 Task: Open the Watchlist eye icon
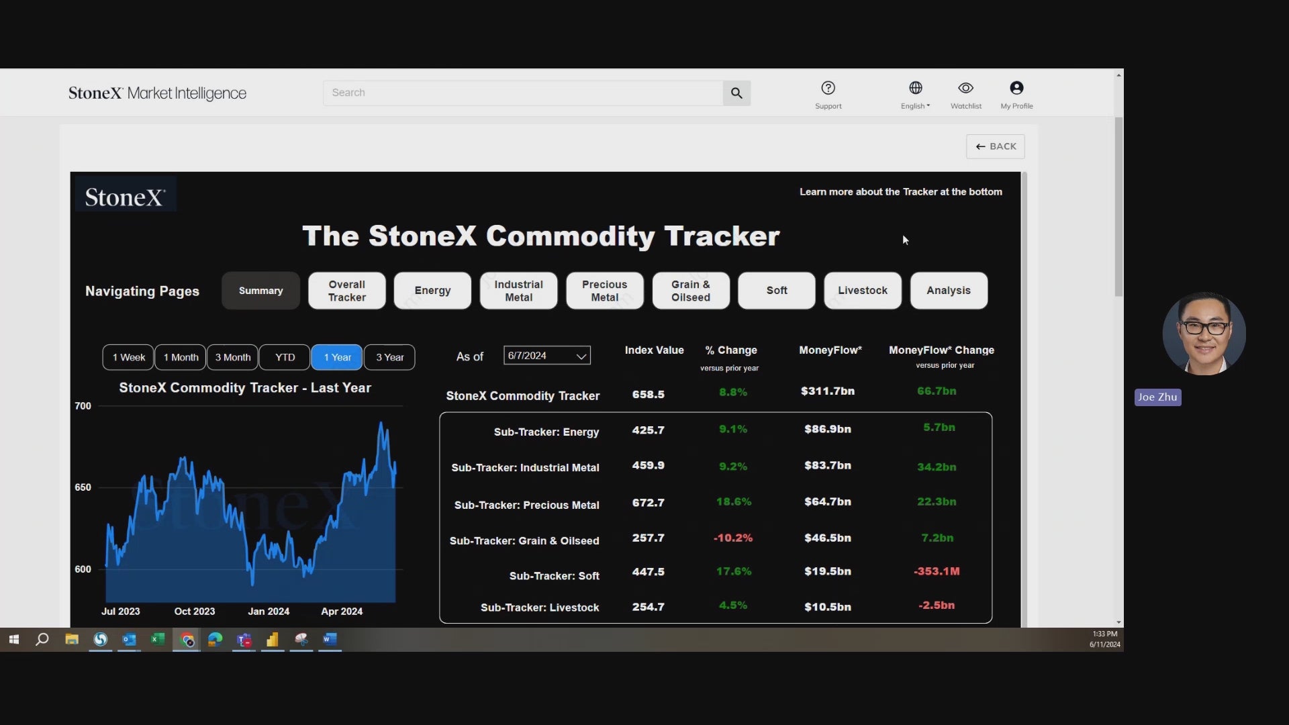coord(965,95)
